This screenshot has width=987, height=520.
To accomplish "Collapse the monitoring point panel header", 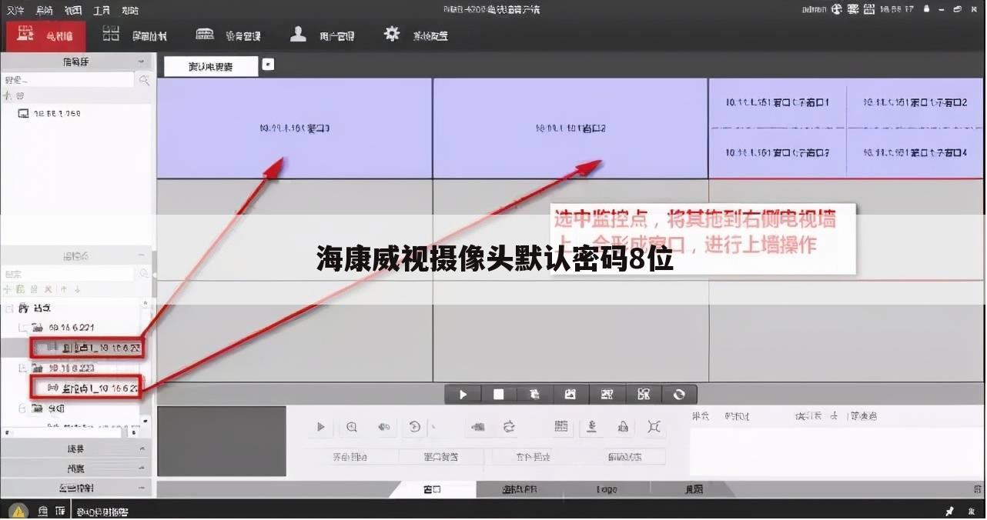I will 141,255.
